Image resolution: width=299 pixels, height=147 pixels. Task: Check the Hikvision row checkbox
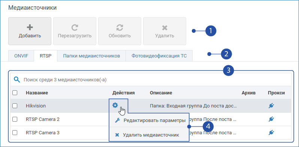point(15,106)
